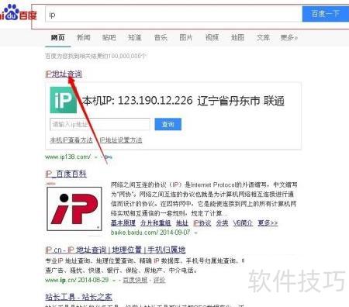The height and width of the screenshot is (307, 349).
Task: Click the 百度一下 search button
Action: (325, 14)
